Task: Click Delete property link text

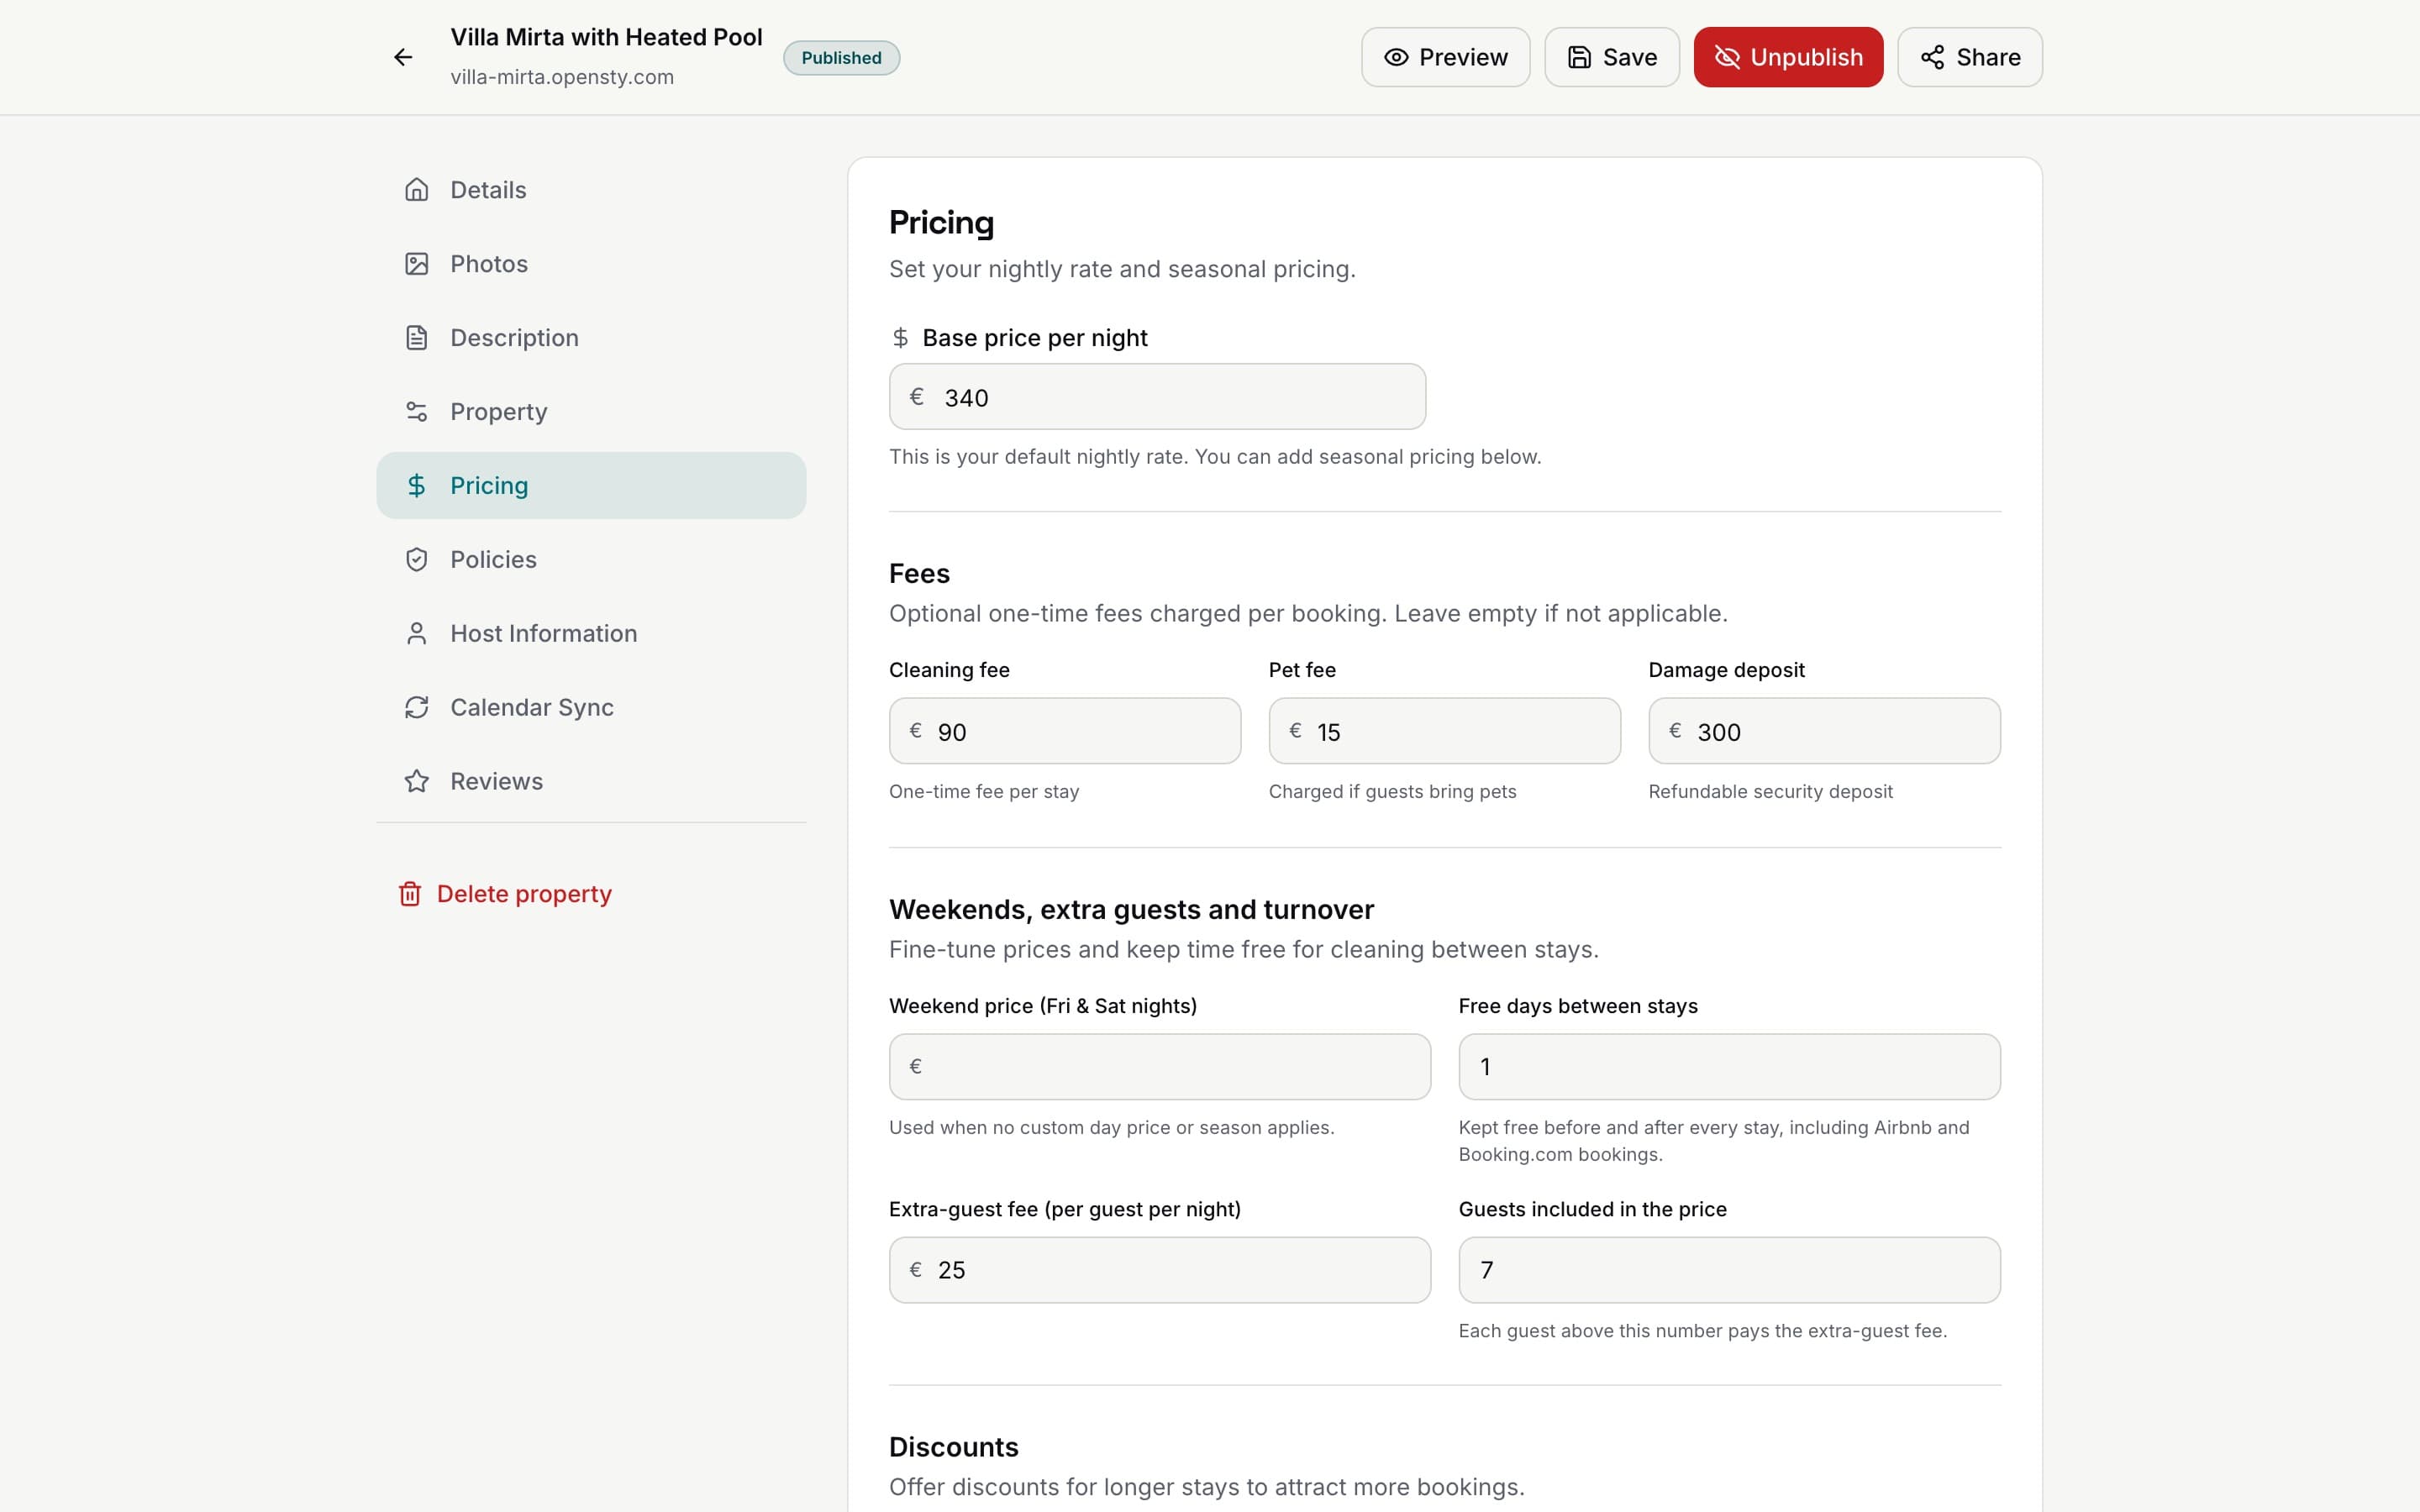Action: point(524,894)
